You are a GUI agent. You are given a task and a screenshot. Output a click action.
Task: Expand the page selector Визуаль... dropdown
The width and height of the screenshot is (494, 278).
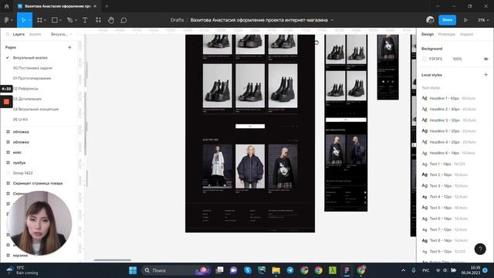[x=62, y=34]
